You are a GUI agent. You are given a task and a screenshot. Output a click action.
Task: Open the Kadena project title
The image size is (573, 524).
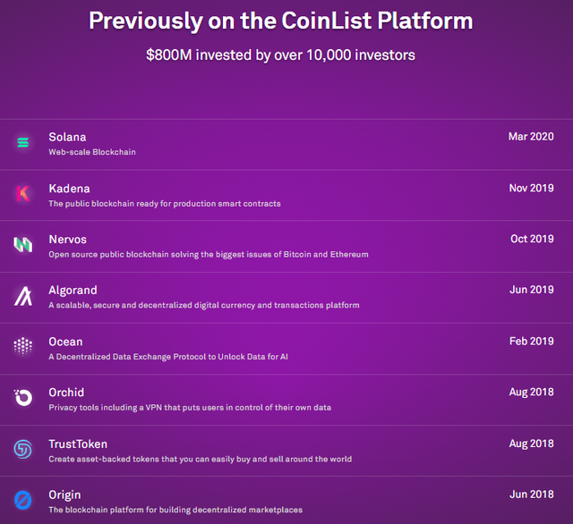[x=70, y=189]
